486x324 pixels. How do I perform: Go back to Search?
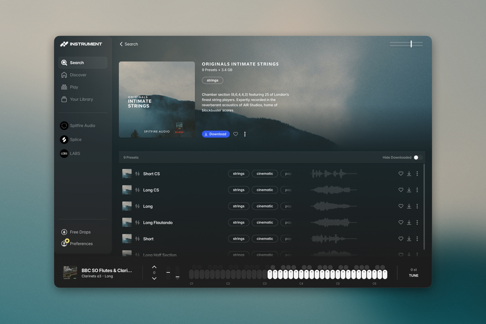point(129,44)
